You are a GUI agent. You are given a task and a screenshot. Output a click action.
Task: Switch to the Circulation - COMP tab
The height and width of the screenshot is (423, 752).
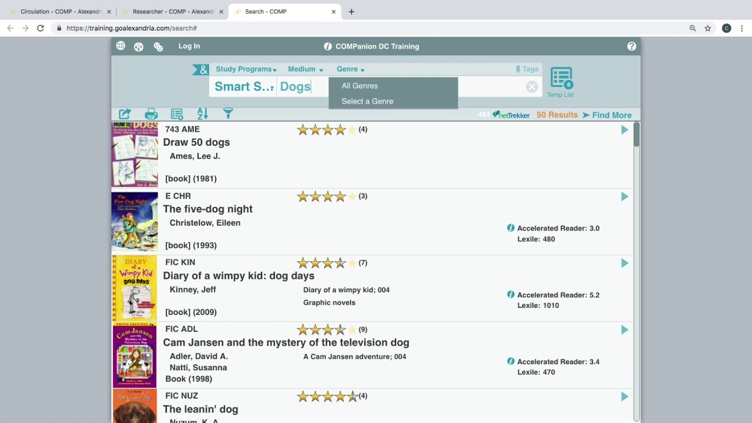click(60, 12)
